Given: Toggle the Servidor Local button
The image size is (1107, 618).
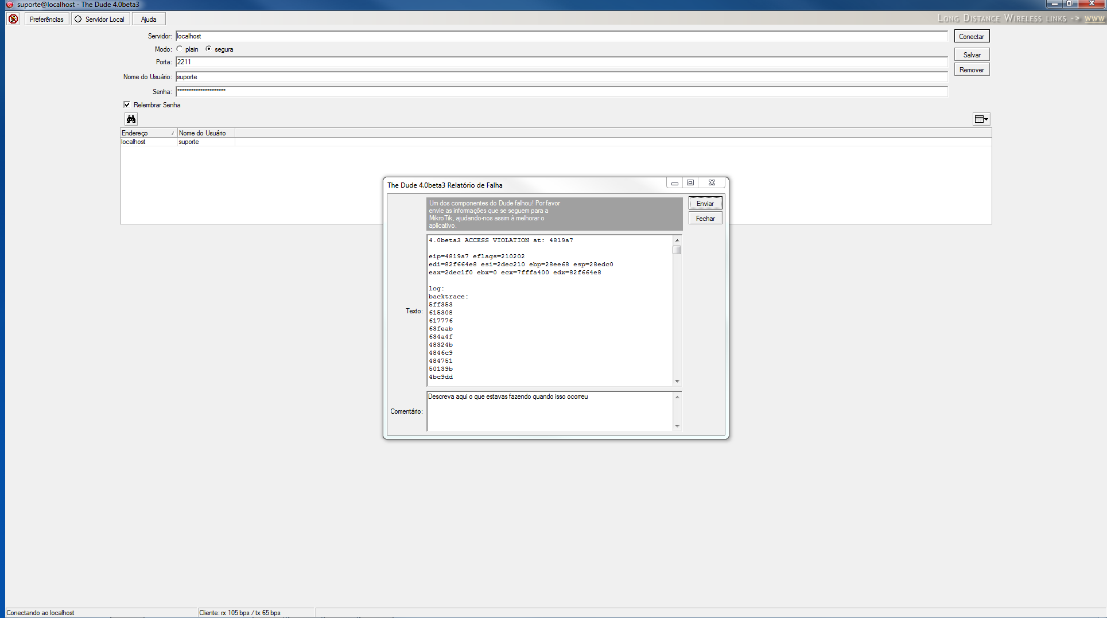Looking at the screenshot, I should 100,19.
